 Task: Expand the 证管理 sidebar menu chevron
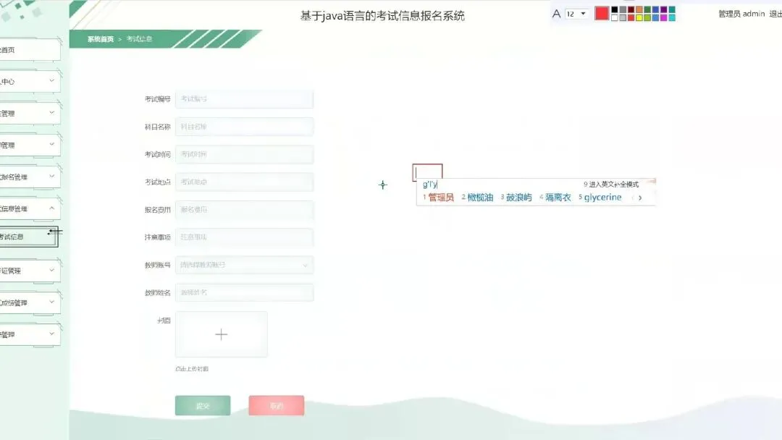click(x=51, y=270)
